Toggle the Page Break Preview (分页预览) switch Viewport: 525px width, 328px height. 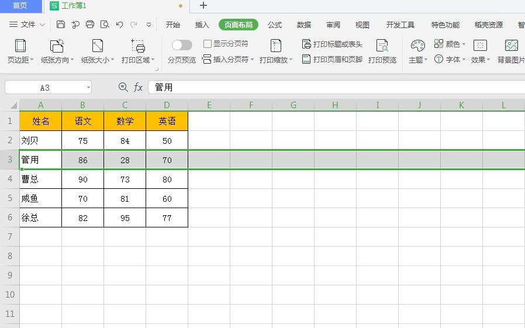pyautogui.click(x=182, y=45)
